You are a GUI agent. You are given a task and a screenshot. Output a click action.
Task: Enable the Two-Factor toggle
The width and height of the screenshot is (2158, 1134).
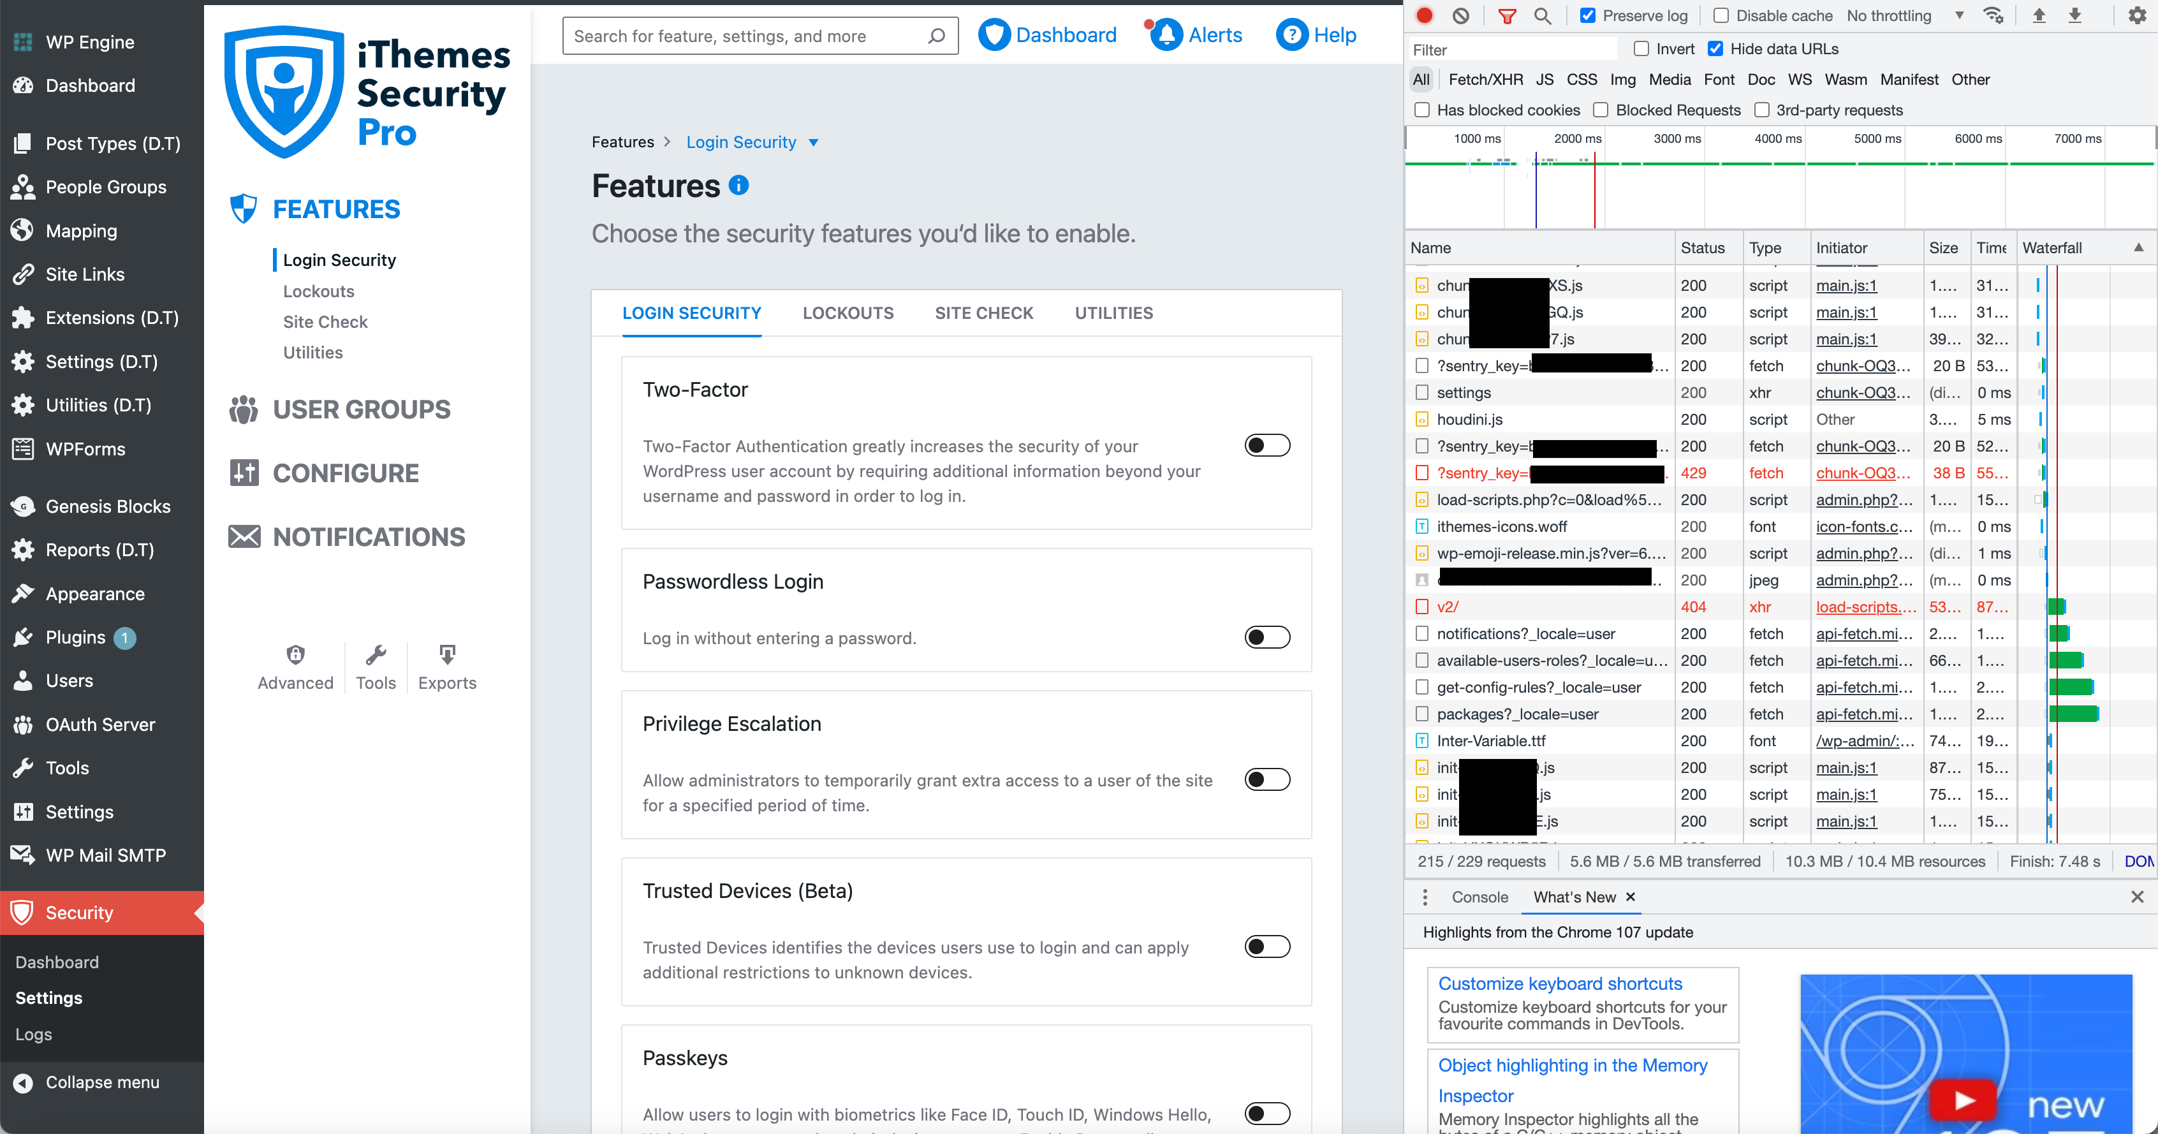click(x=1266, y=445)
